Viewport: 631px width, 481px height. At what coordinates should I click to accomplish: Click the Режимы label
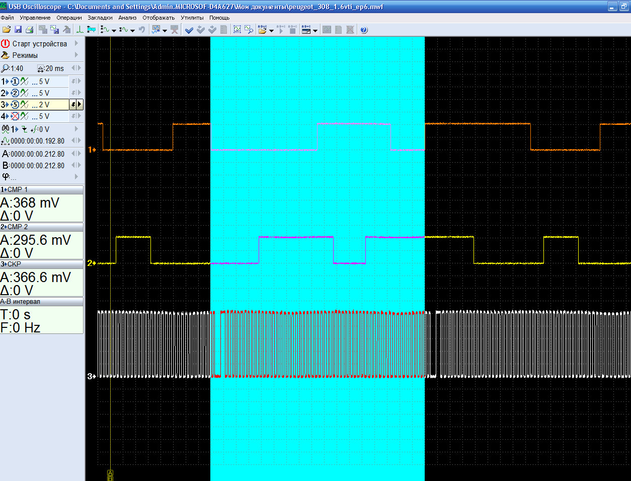click(x=25, y=55)
